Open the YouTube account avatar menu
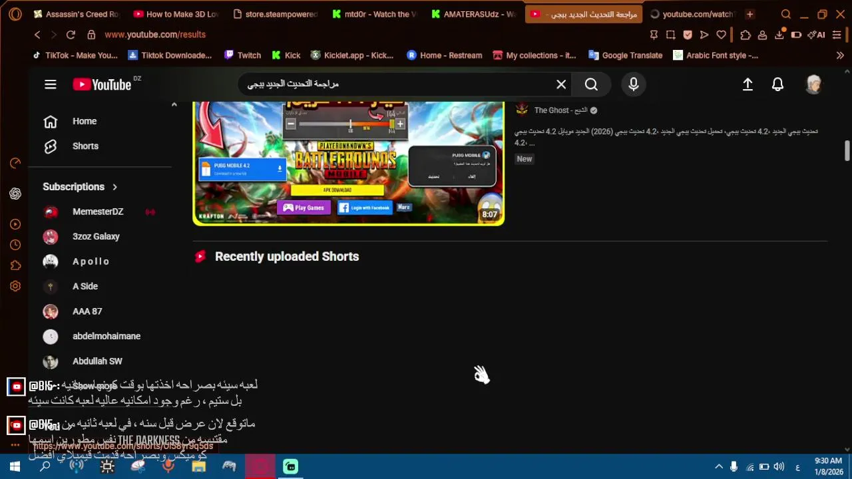852x479 pixels. point(813,84)
